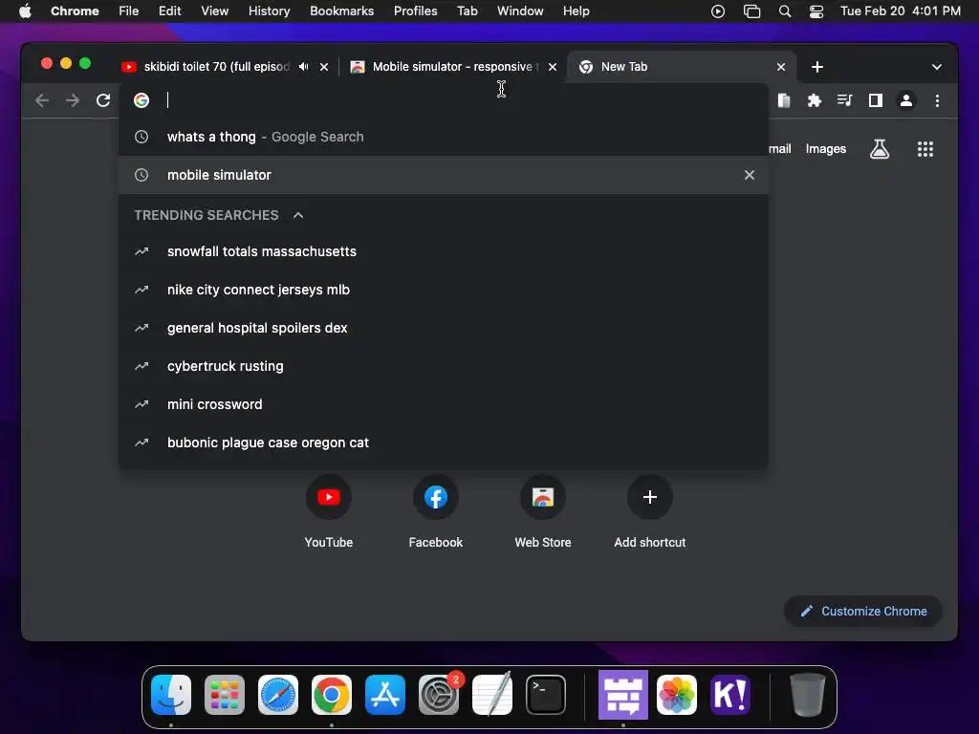Open the Facebook shortcut
Viewport: 979px width, 734px height.
tap(436, 512)
